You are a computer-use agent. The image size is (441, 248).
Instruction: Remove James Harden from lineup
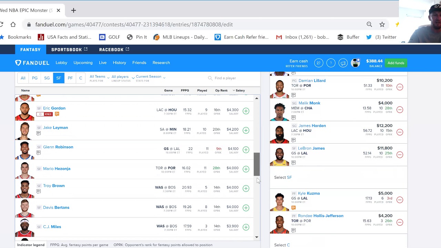[x=400, y=132]
